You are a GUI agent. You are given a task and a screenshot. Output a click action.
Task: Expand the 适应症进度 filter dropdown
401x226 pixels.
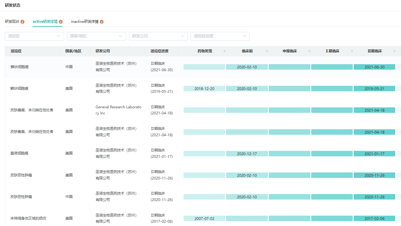220,36
